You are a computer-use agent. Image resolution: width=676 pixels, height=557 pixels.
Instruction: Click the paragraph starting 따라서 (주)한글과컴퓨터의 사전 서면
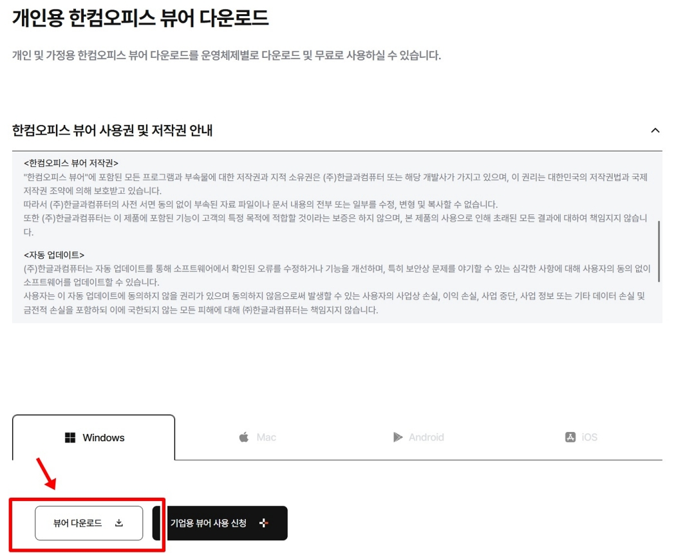click(x=260, y=204)
